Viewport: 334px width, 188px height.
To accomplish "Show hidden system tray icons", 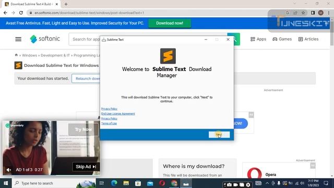I will pos(267,183).
